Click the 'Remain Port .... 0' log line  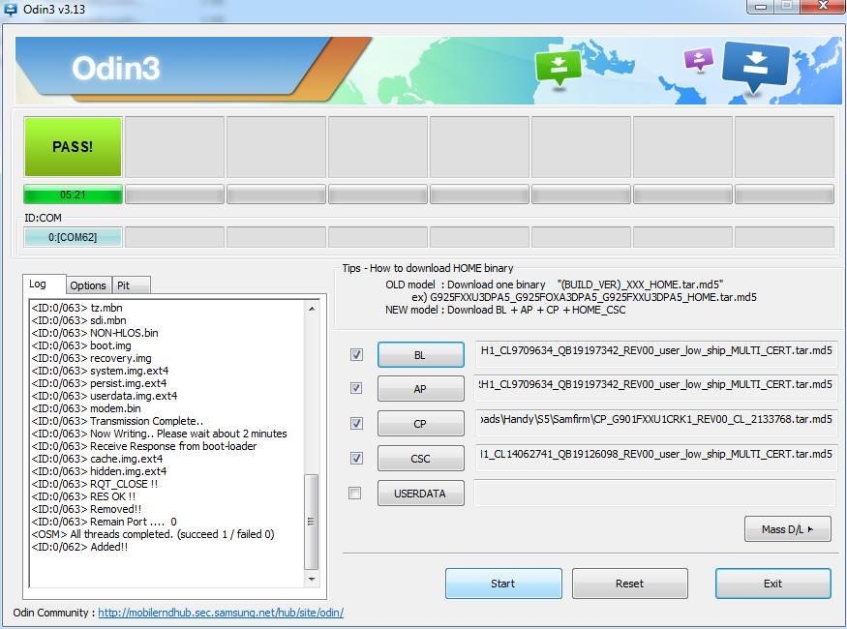[105, 523]
